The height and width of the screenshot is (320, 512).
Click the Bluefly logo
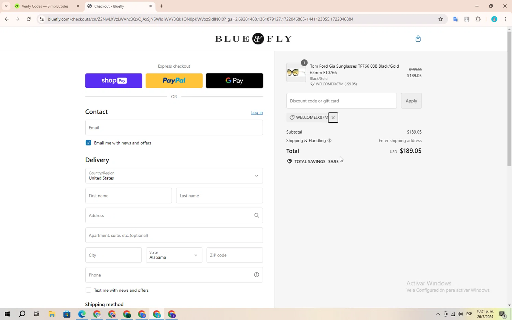(x=253, y=39)
